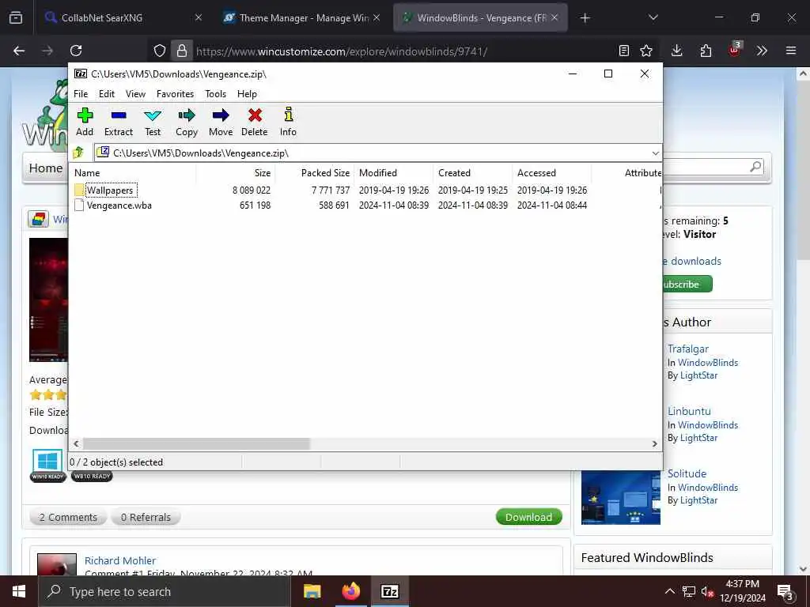Click the right scroll arrow in file list
Image resolution: width=810 pixels, height=607 pixels.
pyautogui.click(x=654, y=444)
